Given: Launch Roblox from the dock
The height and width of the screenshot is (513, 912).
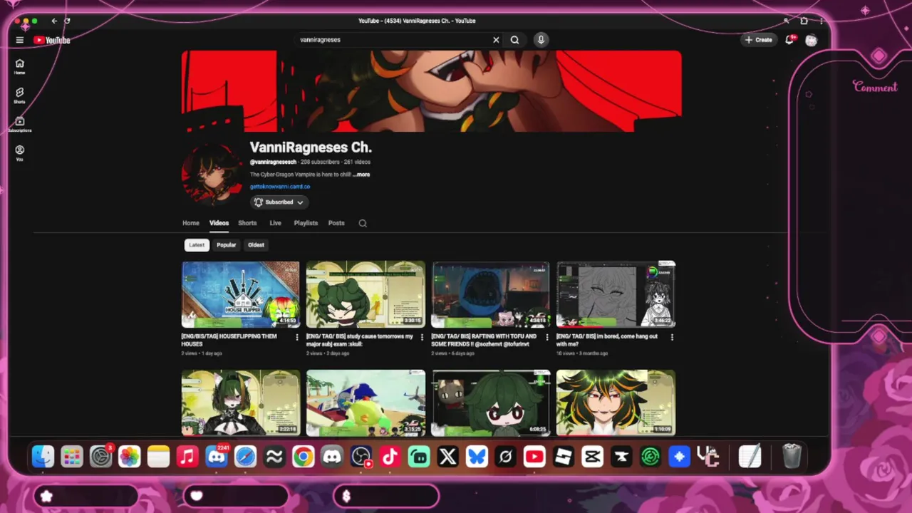Looking at the screenshot, I should point(564,457).
